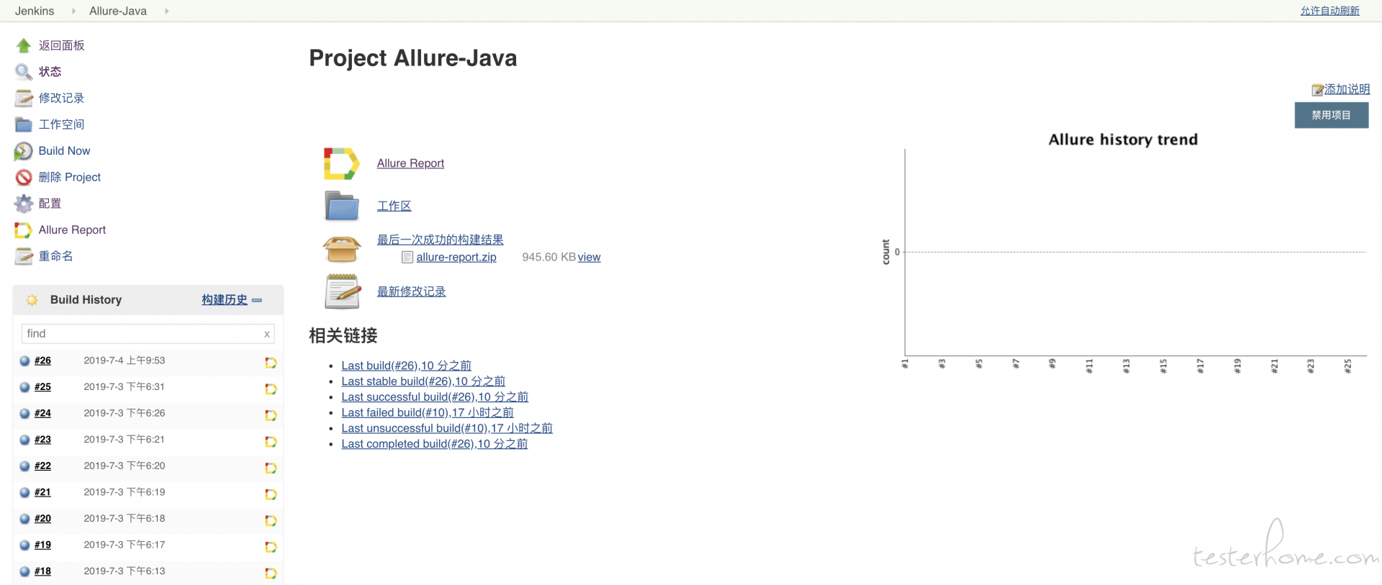This screenshot has width=1382, height=585.
Task: Click the Jenkins breadcrumb
Action: click(35, 11)
